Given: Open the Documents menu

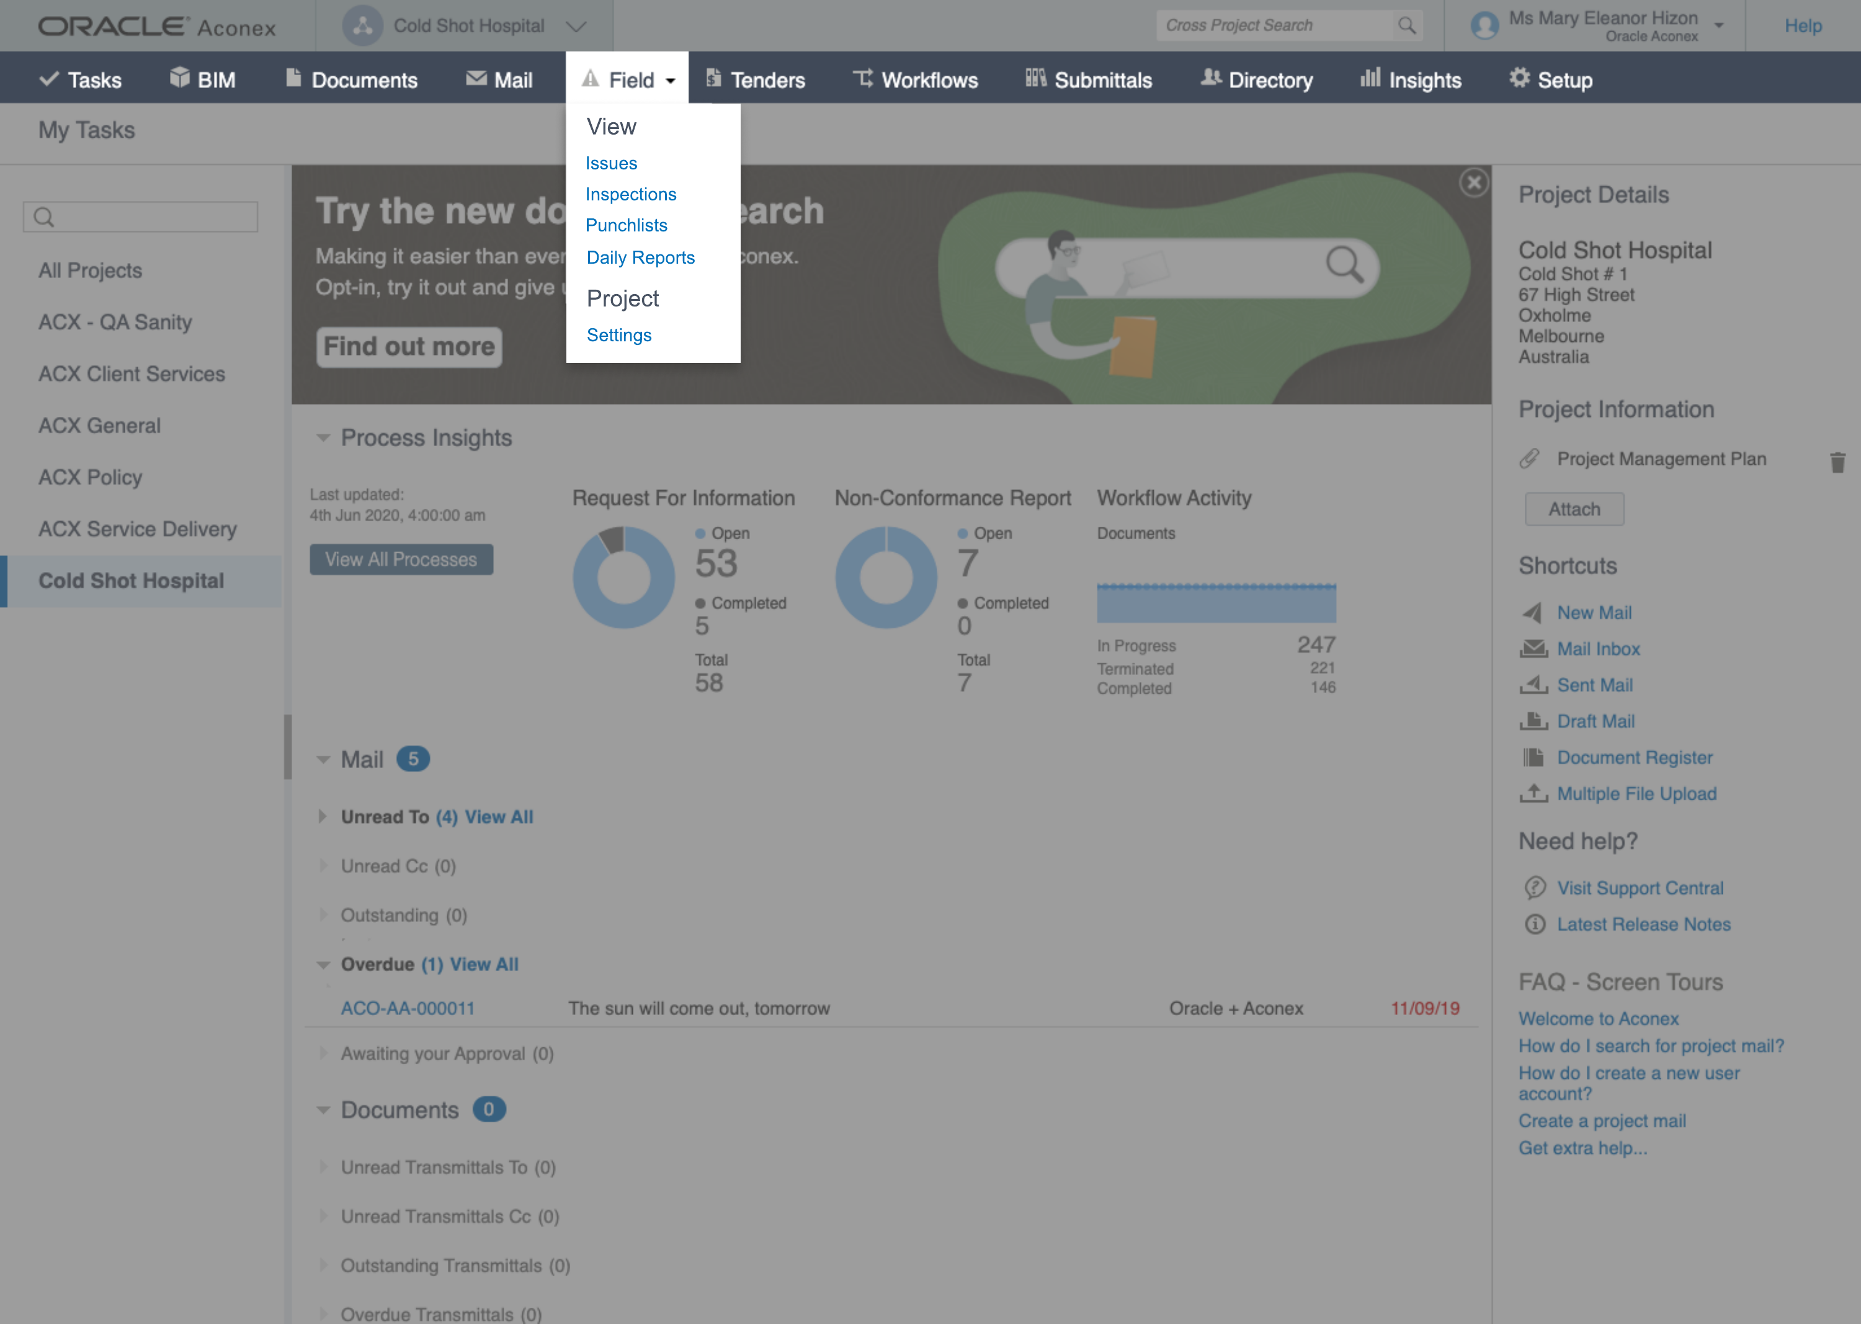Looking at the screenshot, I should tap(351, 79).
